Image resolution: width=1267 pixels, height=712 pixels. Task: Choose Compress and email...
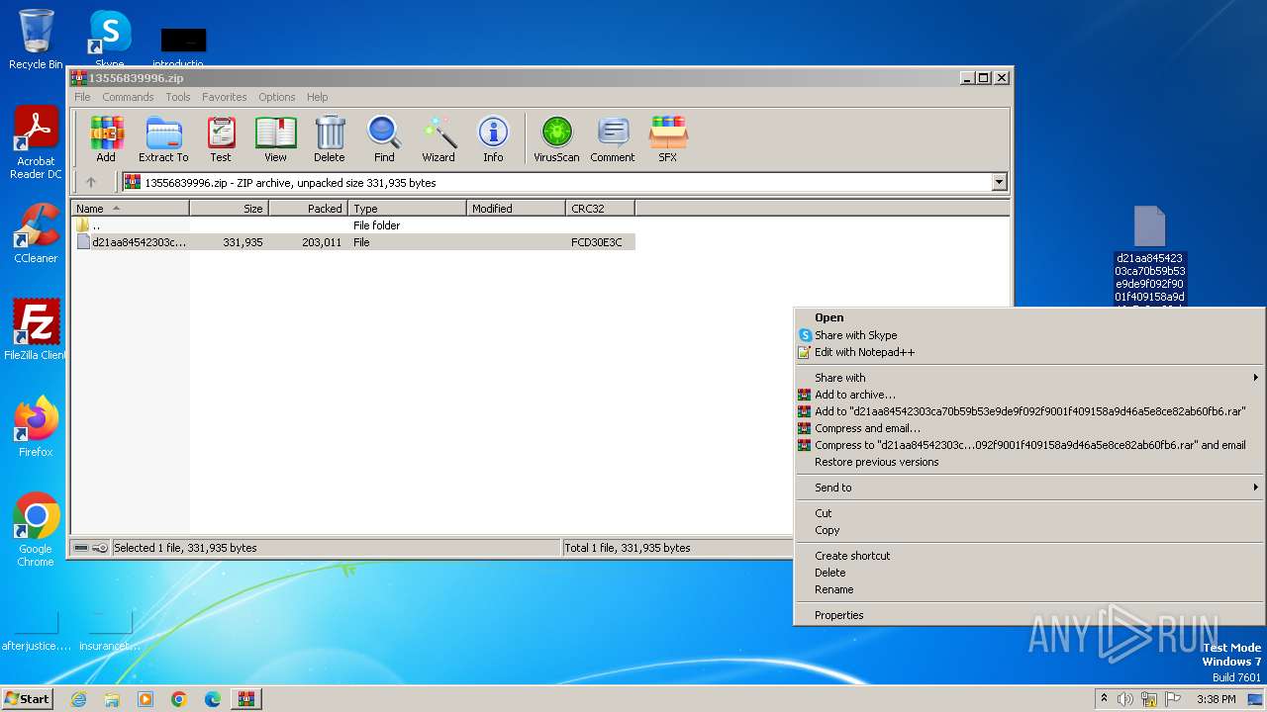click(1029, 428)
